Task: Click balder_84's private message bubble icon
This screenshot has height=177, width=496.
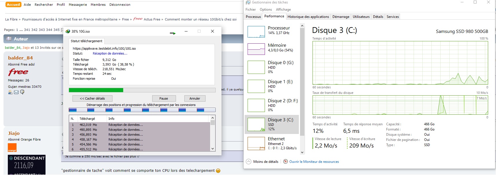Action: [x=22, y=92]
